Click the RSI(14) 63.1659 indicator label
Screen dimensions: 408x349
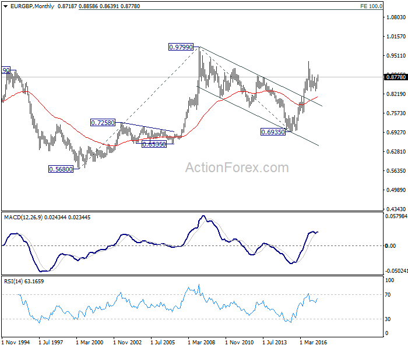click(x=24, y=281)
